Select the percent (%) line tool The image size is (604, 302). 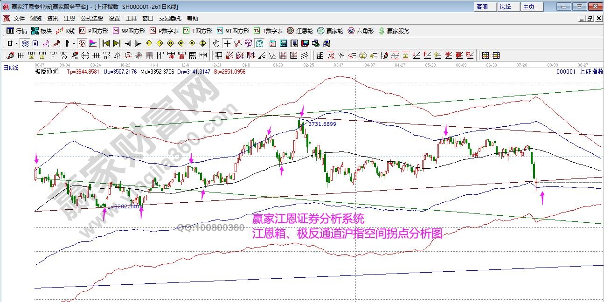(x=341, y=55)
